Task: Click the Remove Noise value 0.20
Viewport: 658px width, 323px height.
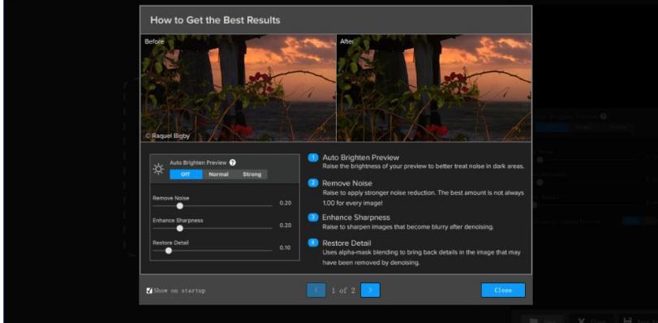Action: pyautogui.click(x=286, y=203)
